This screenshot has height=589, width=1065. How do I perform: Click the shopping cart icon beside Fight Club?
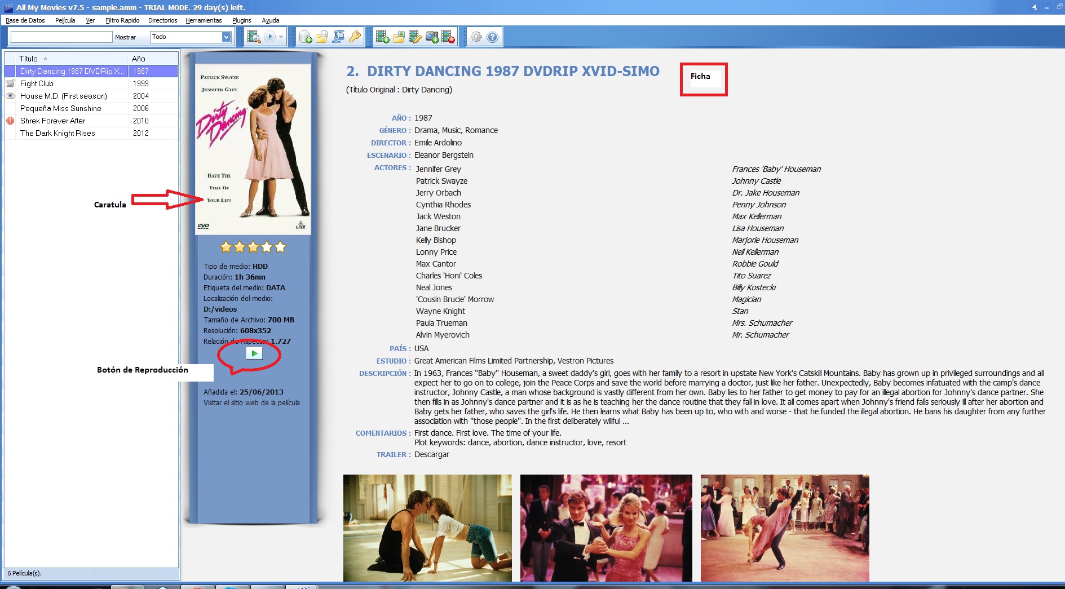point(10,83)
